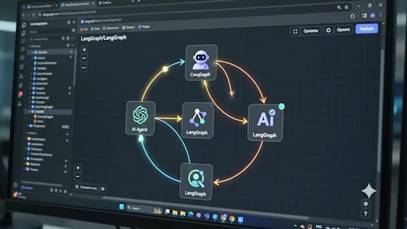
Task: Click the plus button above the canvas search pill
Action: click(78, 168)
